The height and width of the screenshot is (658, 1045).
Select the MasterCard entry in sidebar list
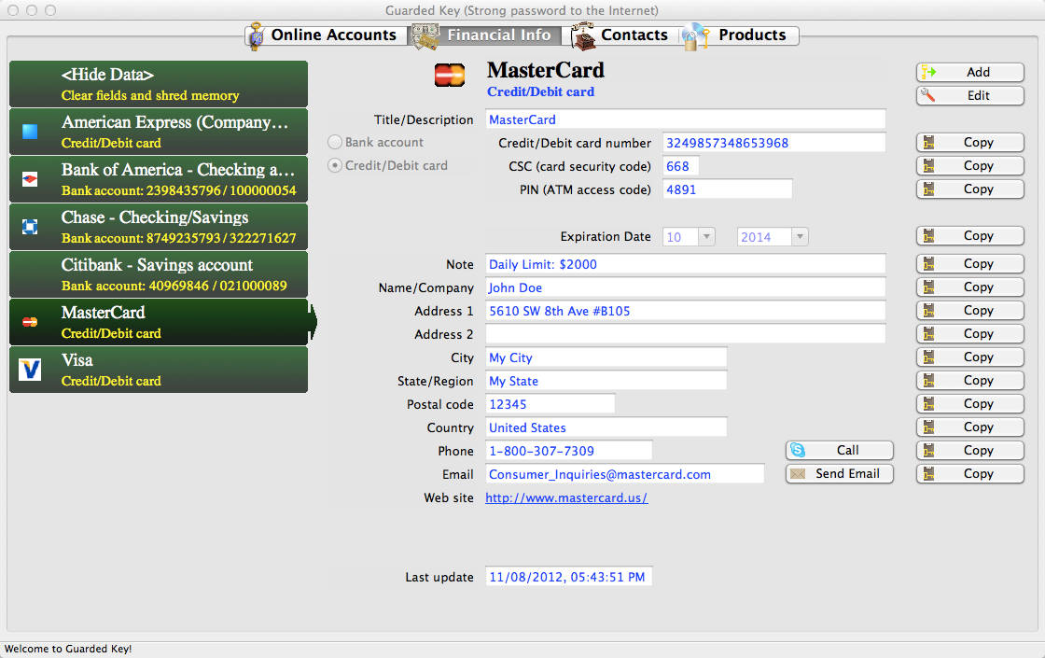click(x=159, y=322)
